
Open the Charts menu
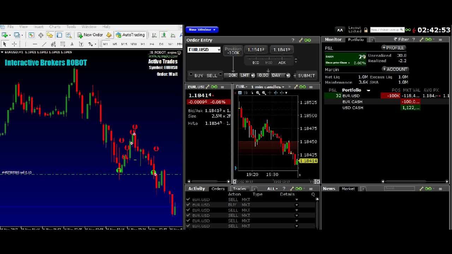tap(55, 27)
